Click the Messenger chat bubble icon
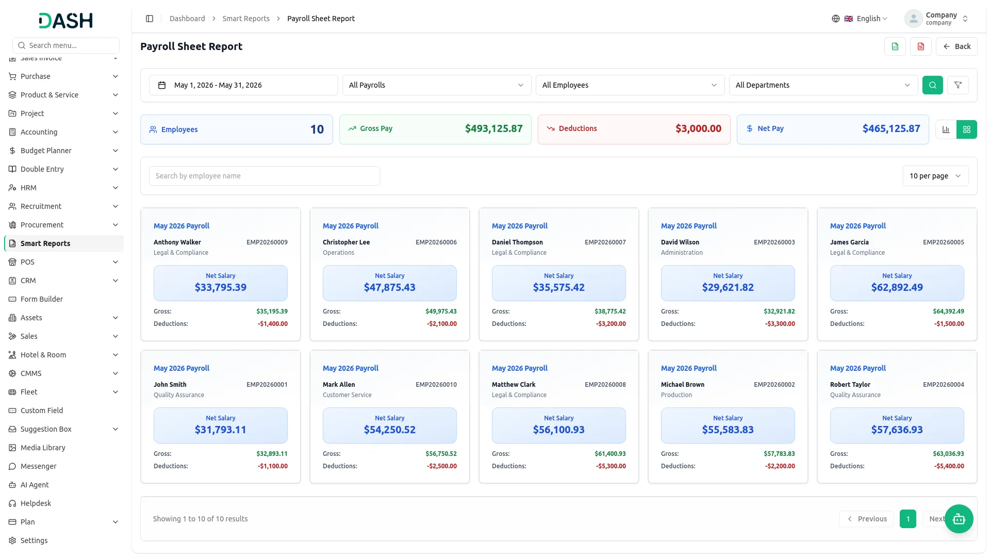Image resolution: width=990 pixels, height=557 pixels. (12, 466)
